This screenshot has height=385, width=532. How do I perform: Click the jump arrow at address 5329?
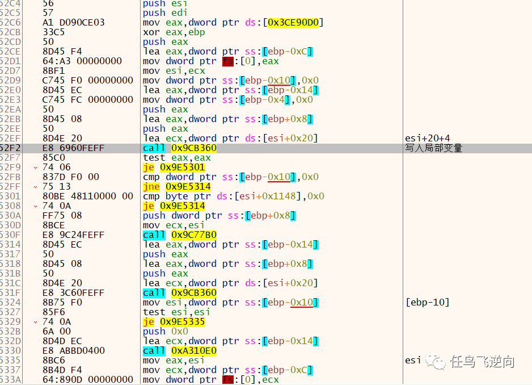pos(35,322)
